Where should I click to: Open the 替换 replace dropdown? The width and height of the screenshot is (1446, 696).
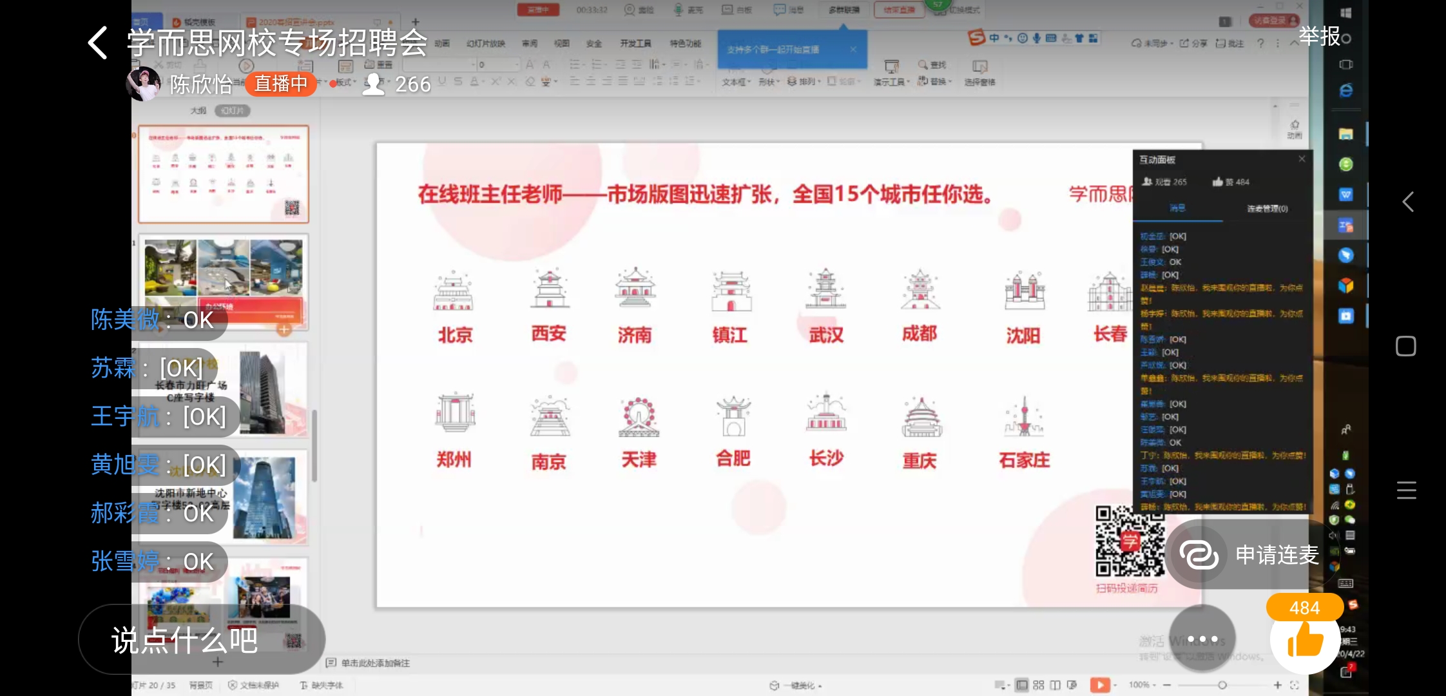[934, 81]
